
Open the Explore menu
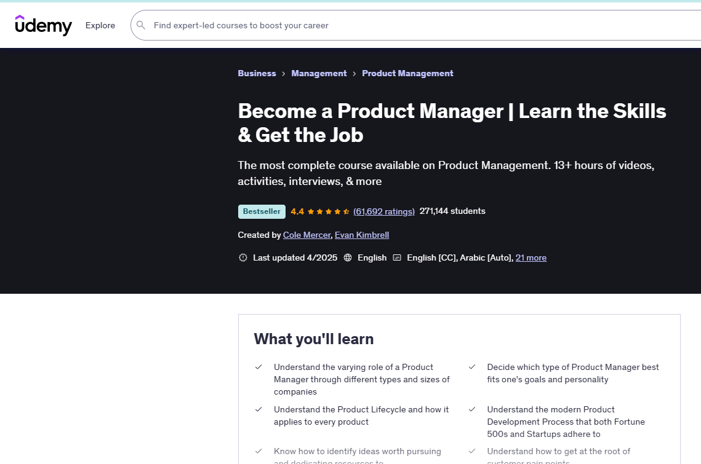[100, 25]
